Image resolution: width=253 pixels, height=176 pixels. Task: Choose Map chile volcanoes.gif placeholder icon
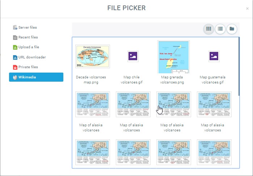pyautogui.click(x=133, y=56)
